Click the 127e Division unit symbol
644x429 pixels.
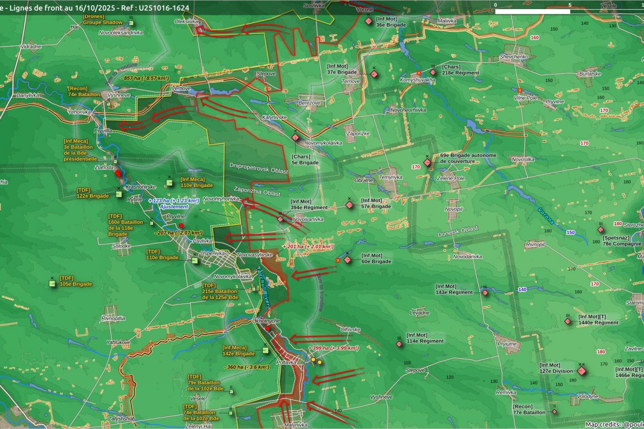pyautogui.click(x=582, y=371)
